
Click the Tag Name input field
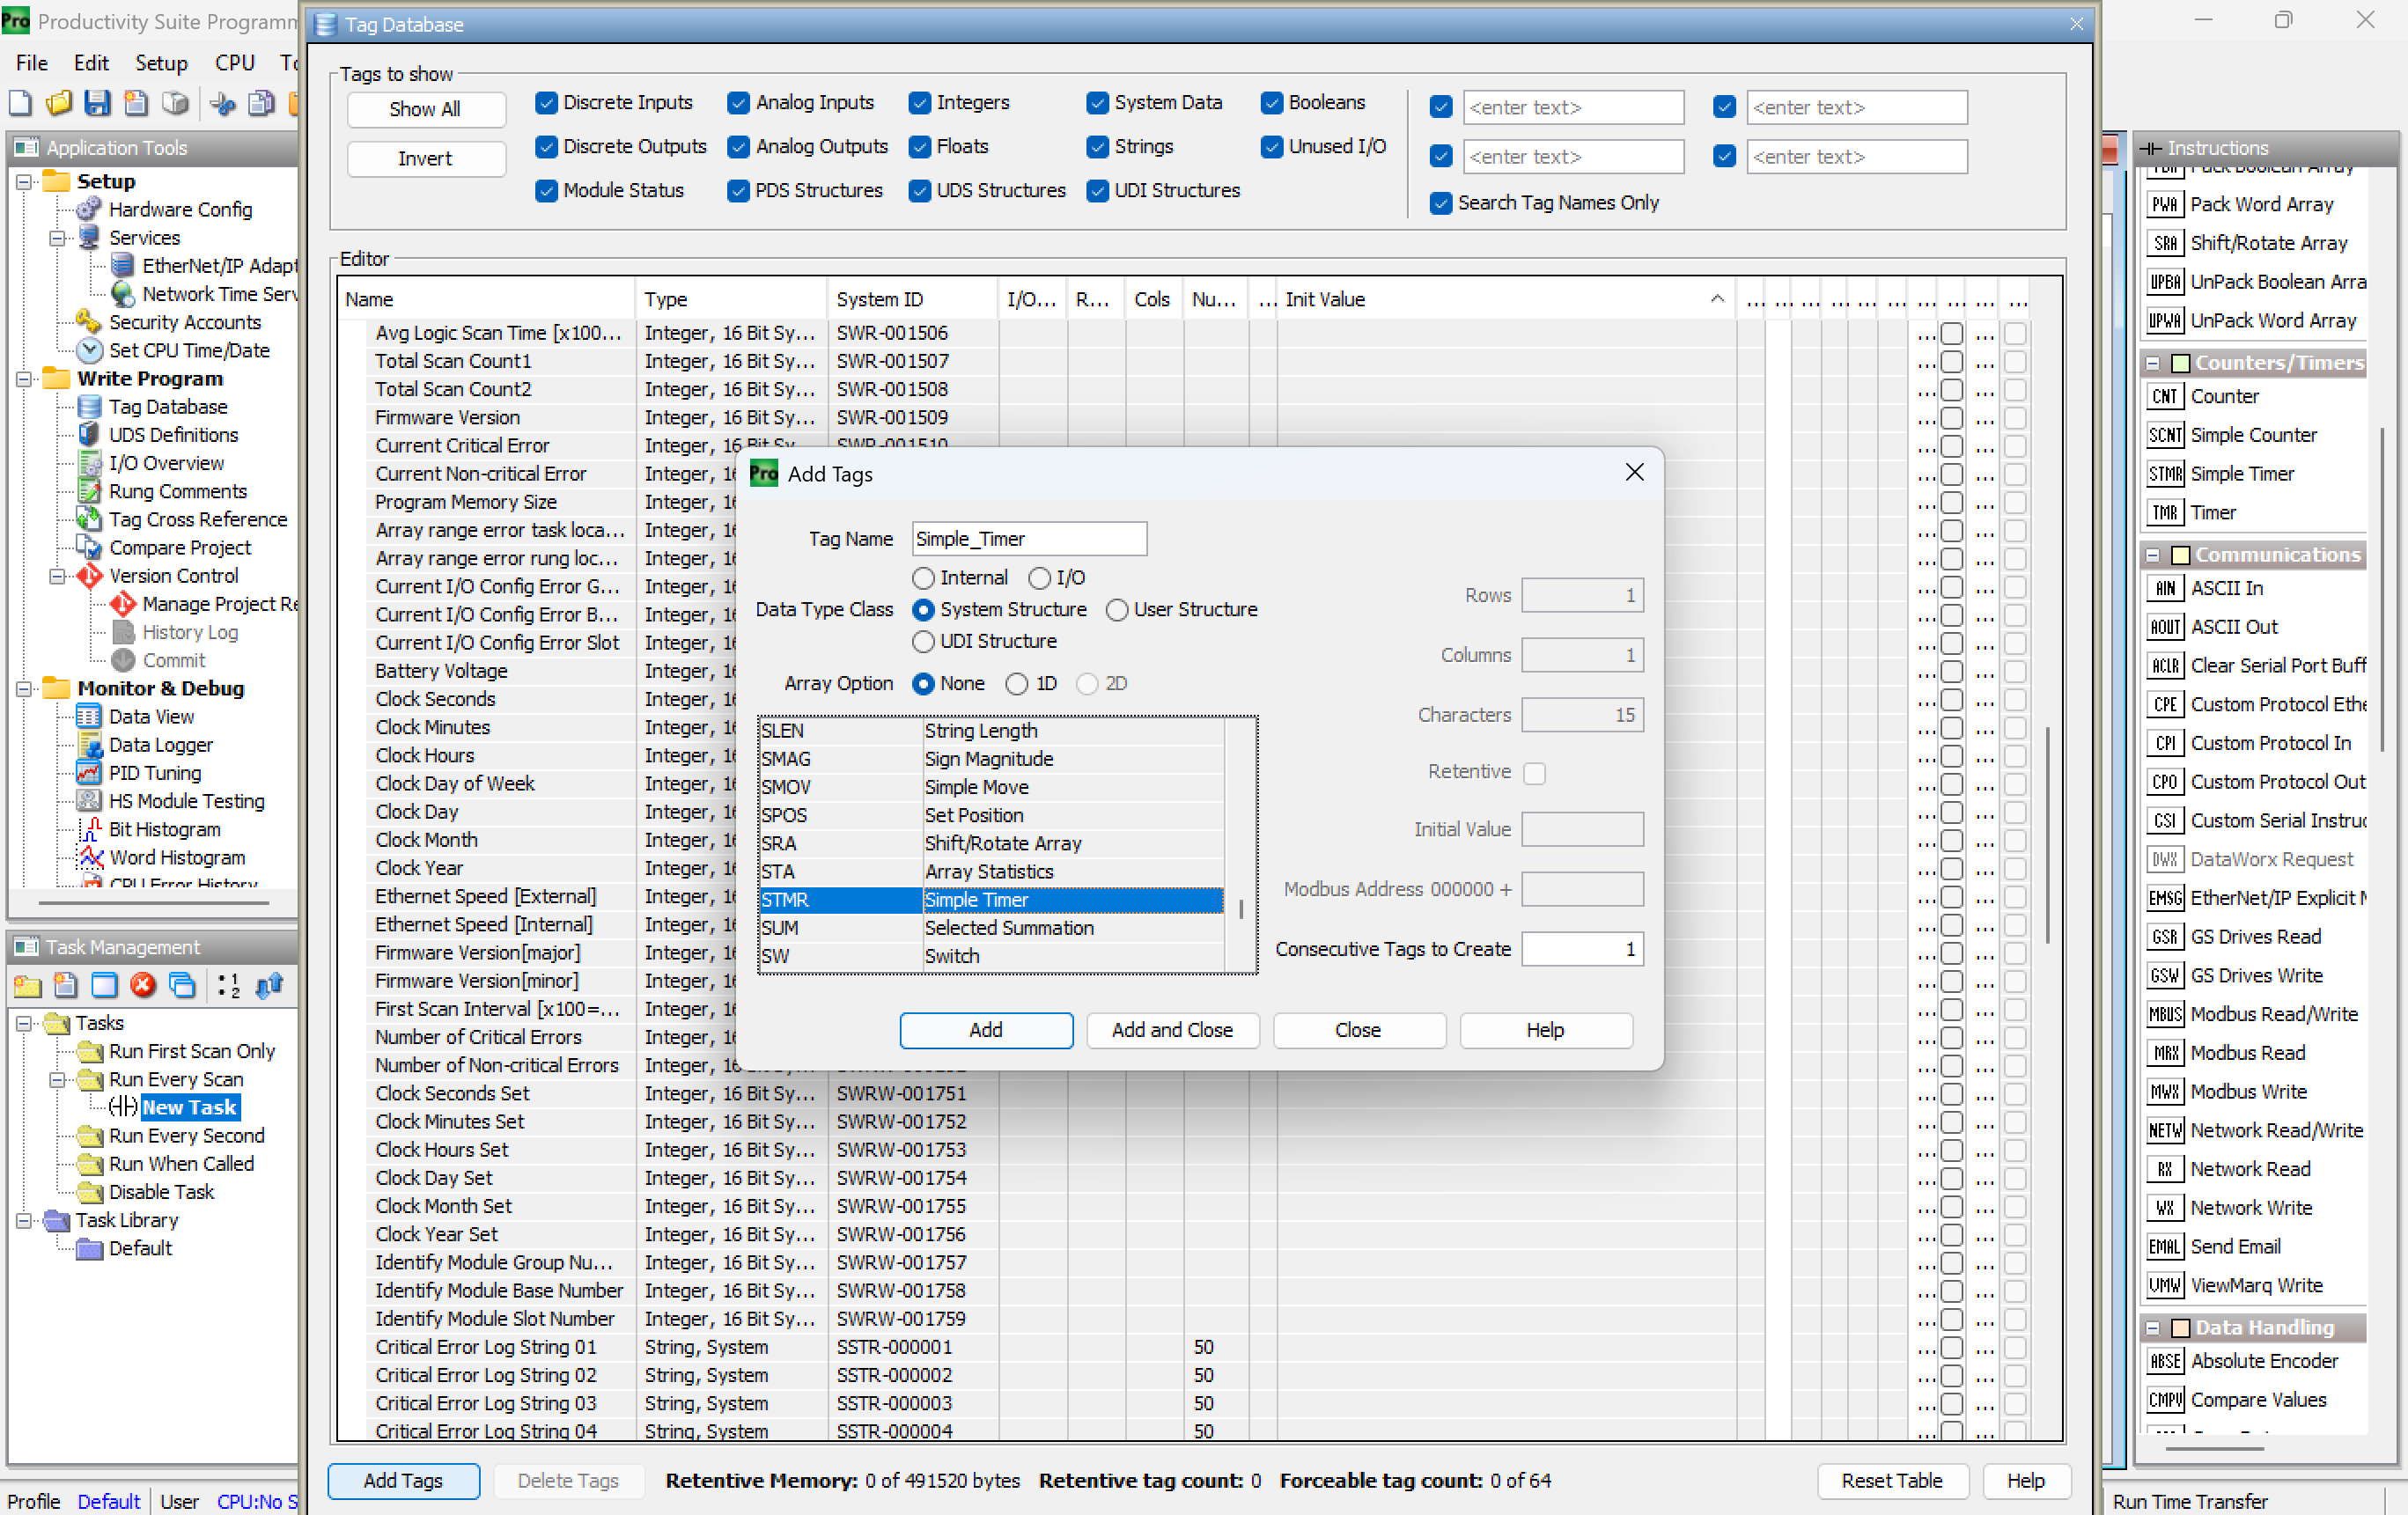1029,539
